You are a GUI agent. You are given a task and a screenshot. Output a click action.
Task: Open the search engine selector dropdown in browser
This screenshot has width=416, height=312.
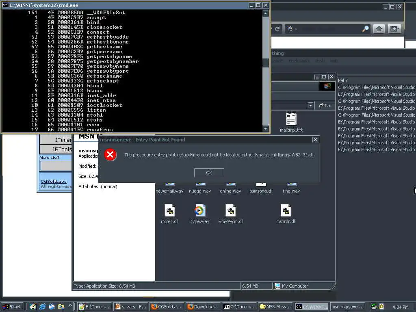tap(292, 29)
